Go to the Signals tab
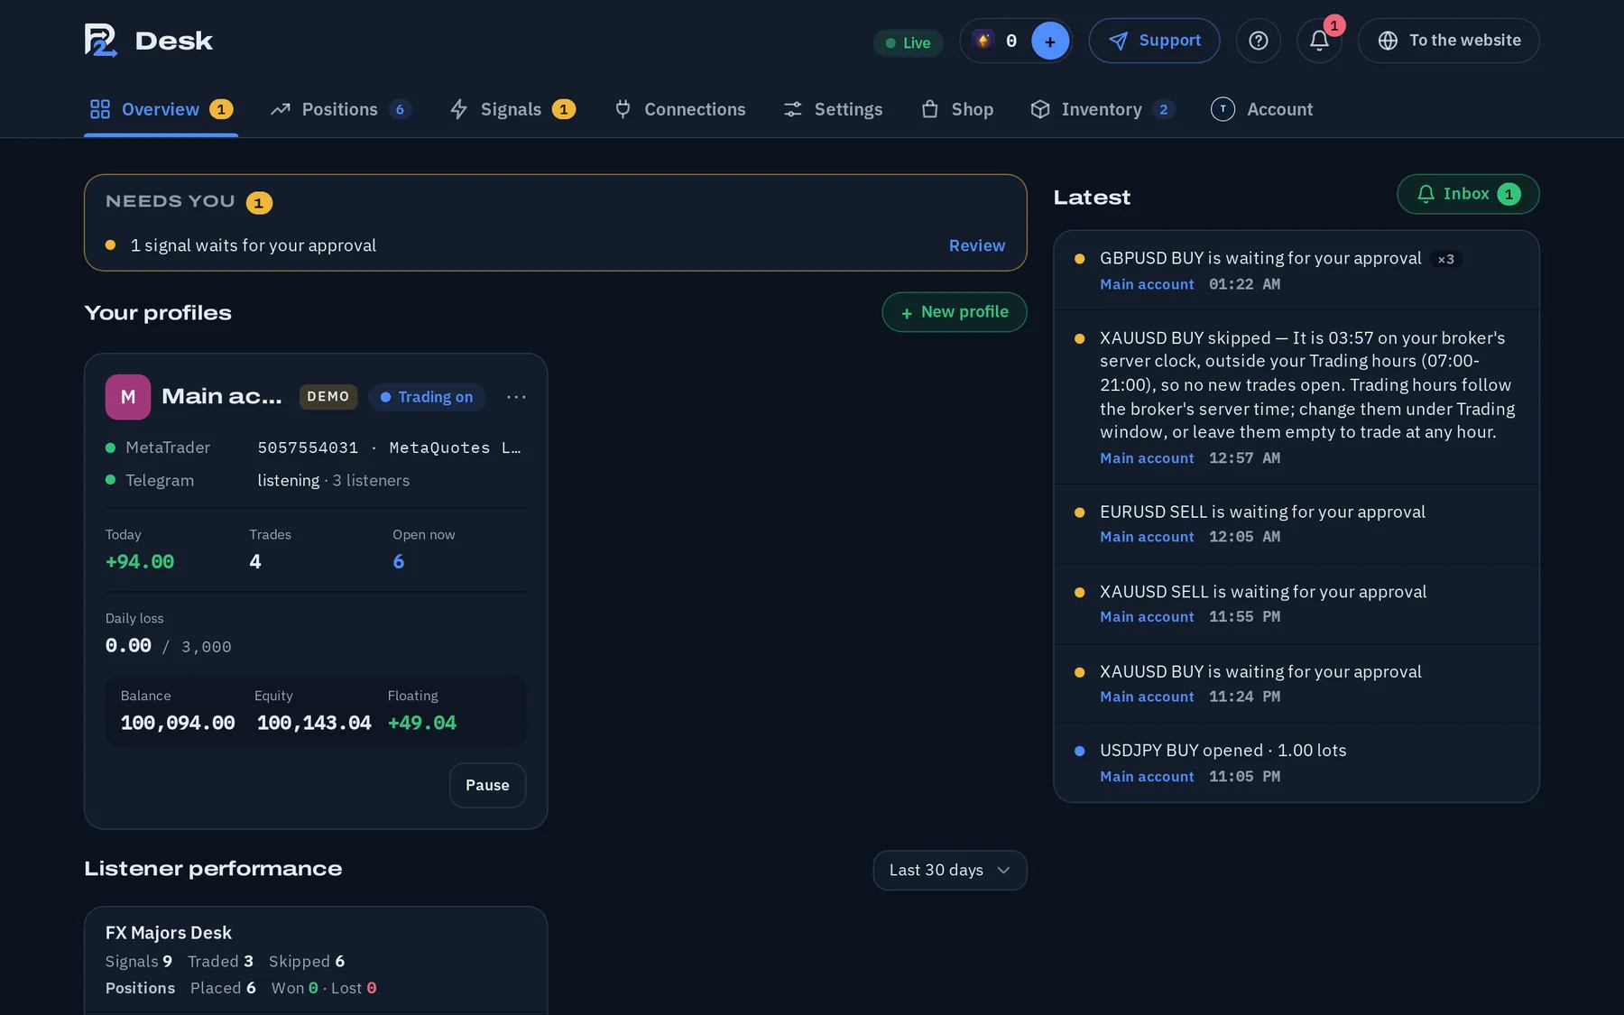 (512, 109)
